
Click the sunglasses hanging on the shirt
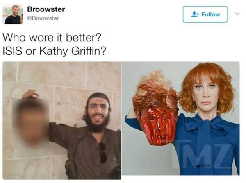click(x=102, y=153)
